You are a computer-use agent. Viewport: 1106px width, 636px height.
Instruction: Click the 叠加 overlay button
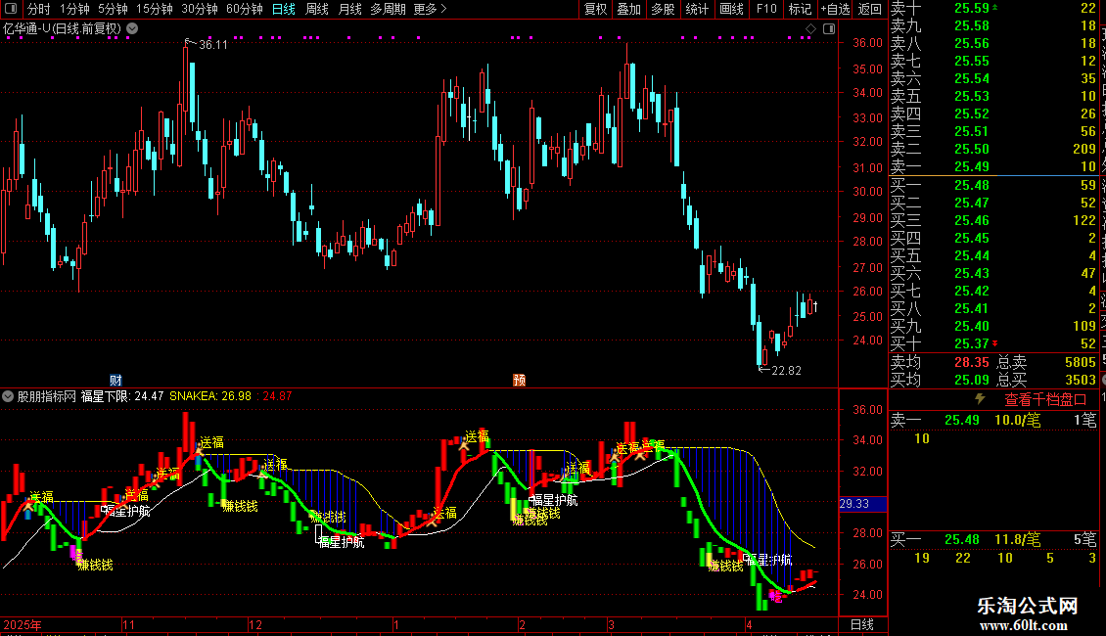click(628, 9)
